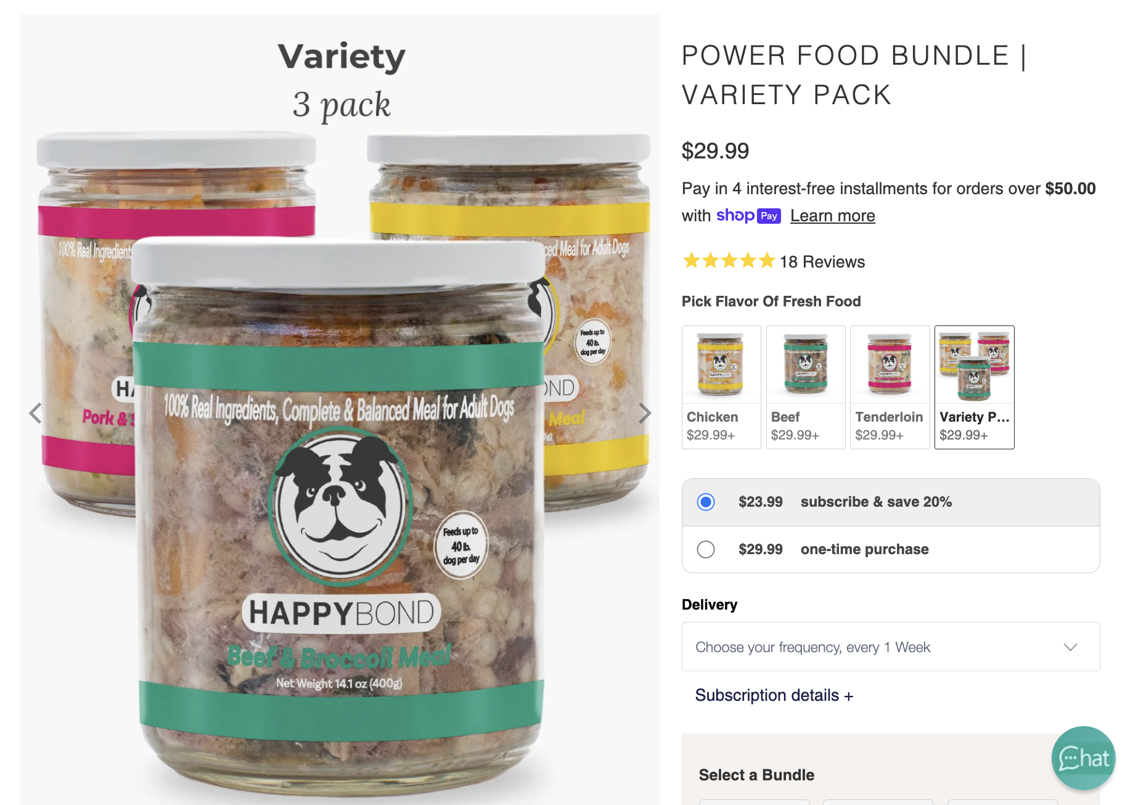Select the subscribe & save 20% radio button
1133x805 pixels.
pyautogui.click(x=706, y=502)
